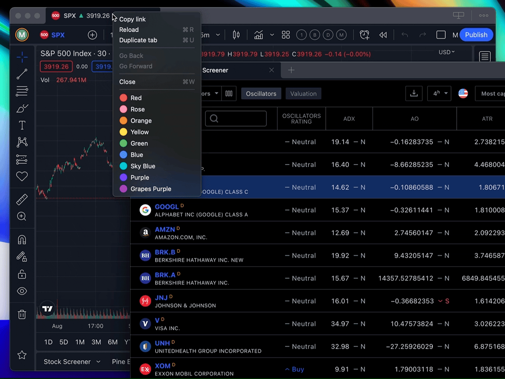
Task: Toggle the circled D toolbar button
Action: click(x=328, y=35)
